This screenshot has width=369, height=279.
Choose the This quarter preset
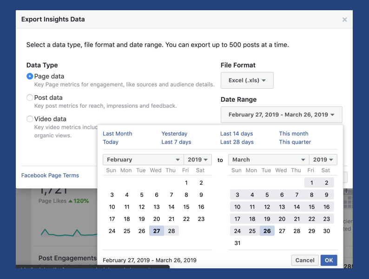tap(295, 142)
